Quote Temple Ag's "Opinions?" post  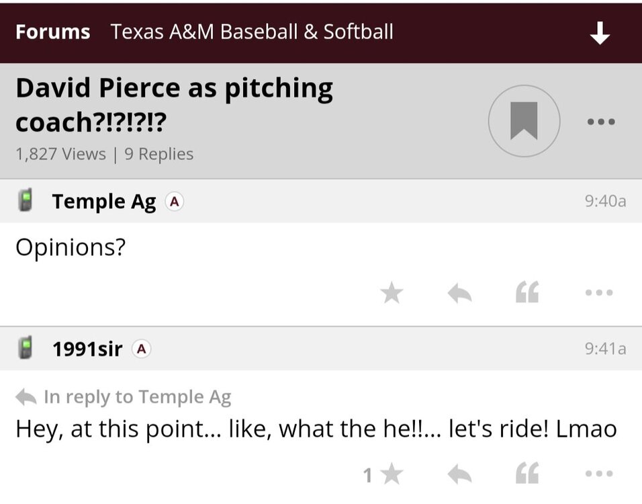[x=527, y=292]
